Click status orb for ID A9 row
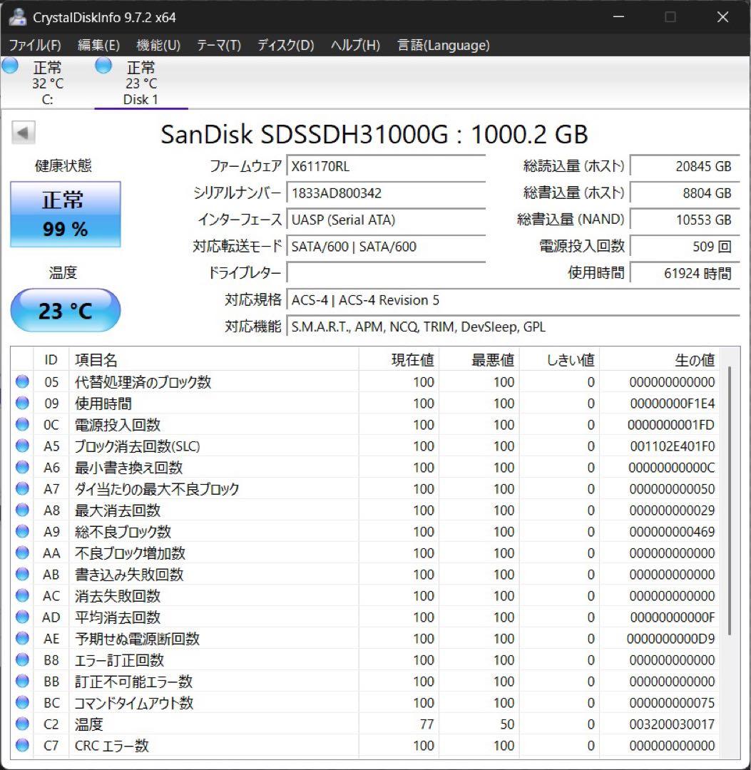This screenshot has height=770, width=751. point(22,531)
